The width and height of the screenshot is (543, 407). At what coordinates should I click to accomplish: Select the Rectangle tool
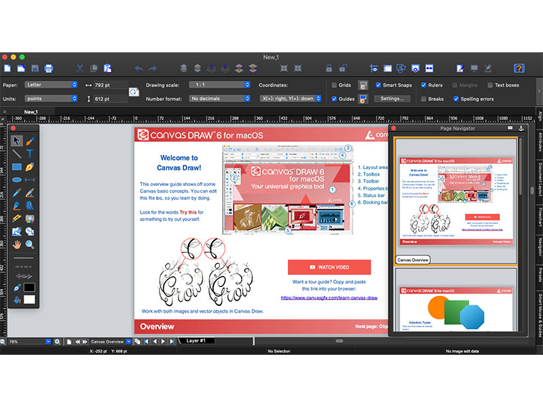16,167
